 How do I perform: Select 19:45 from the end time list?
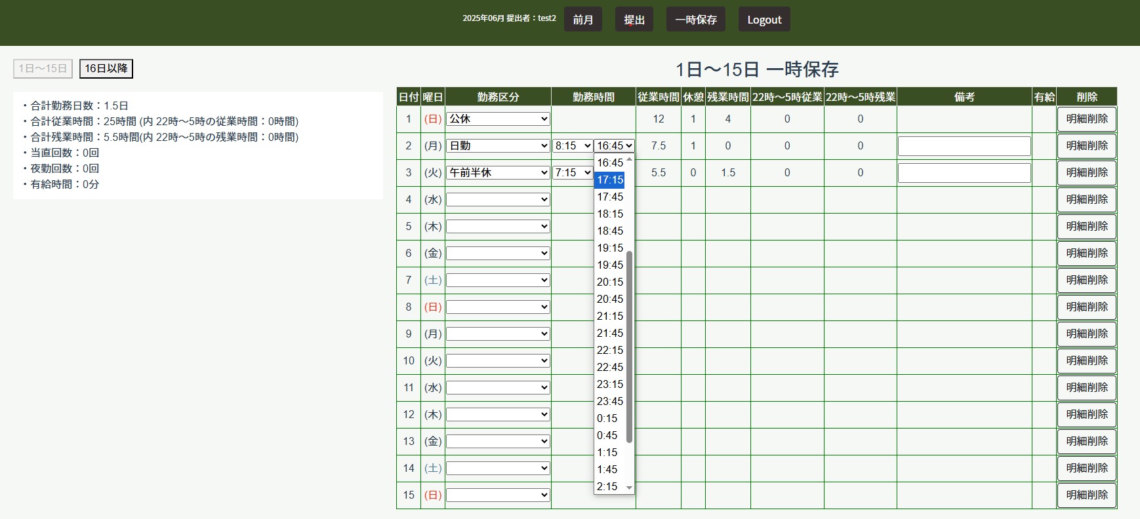coord(609,265)
